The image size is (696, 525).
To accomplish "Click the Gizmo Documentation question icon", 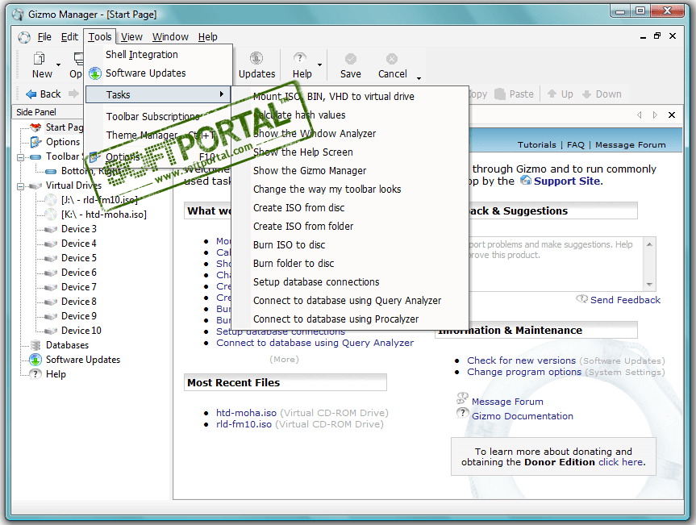I will tap(462, 413).
